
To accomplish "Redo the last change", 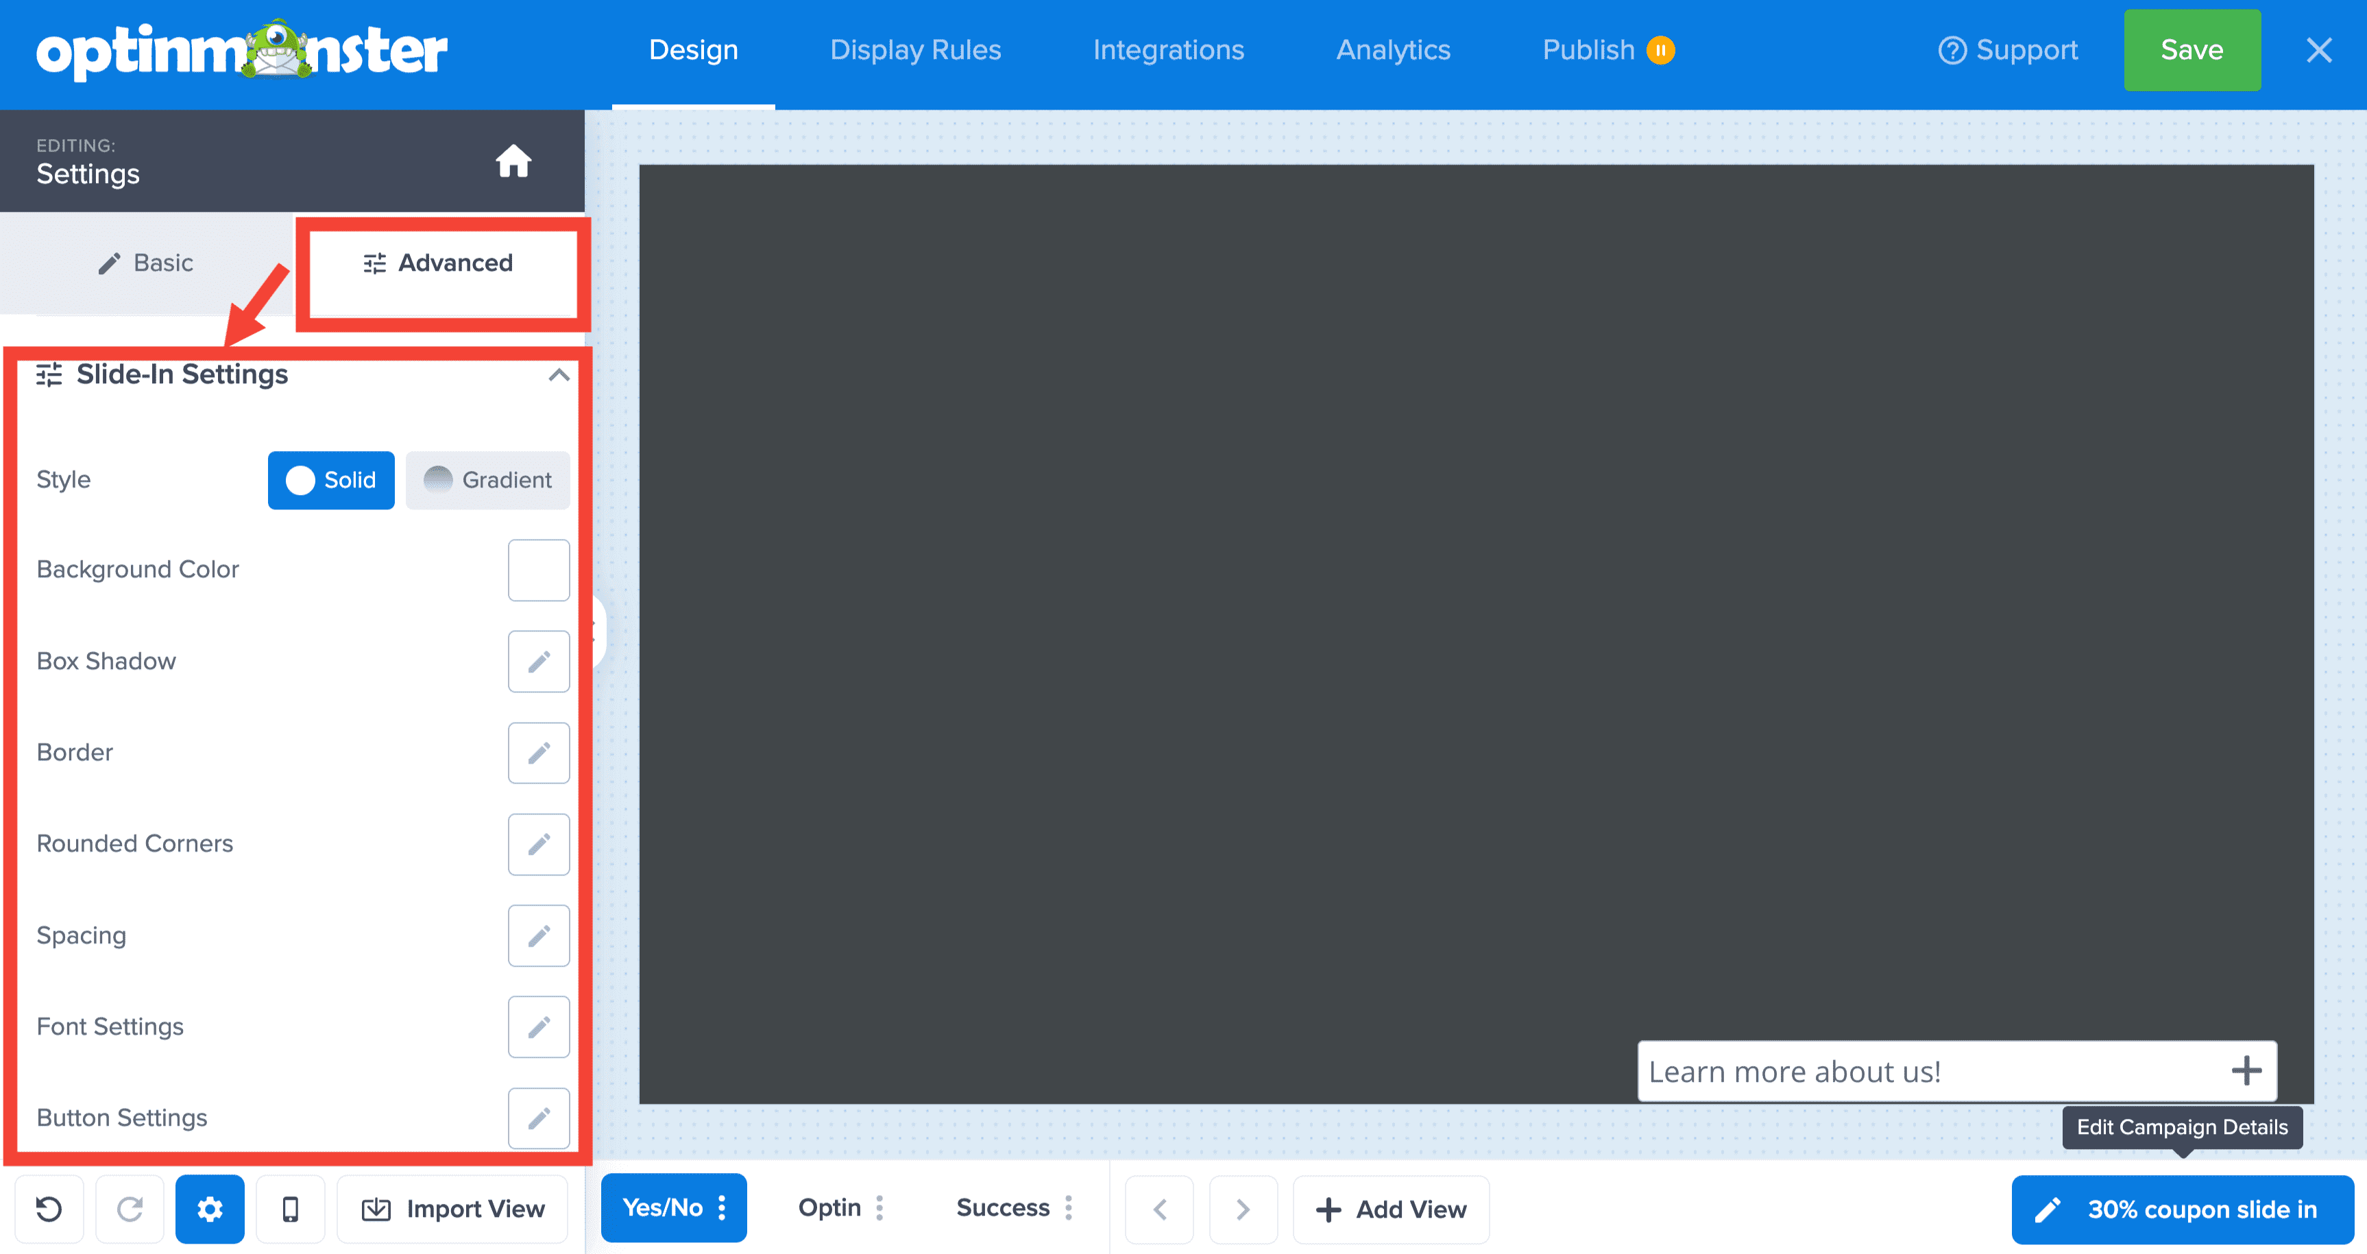I will pyautogui.click(x=129, y=1209).
